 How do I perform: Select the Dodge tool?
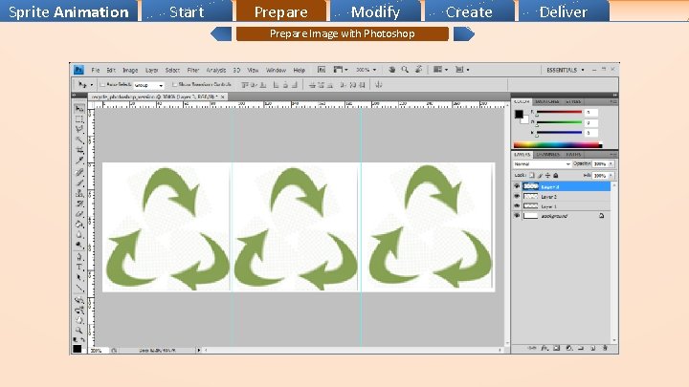click(x=79, y=246)
